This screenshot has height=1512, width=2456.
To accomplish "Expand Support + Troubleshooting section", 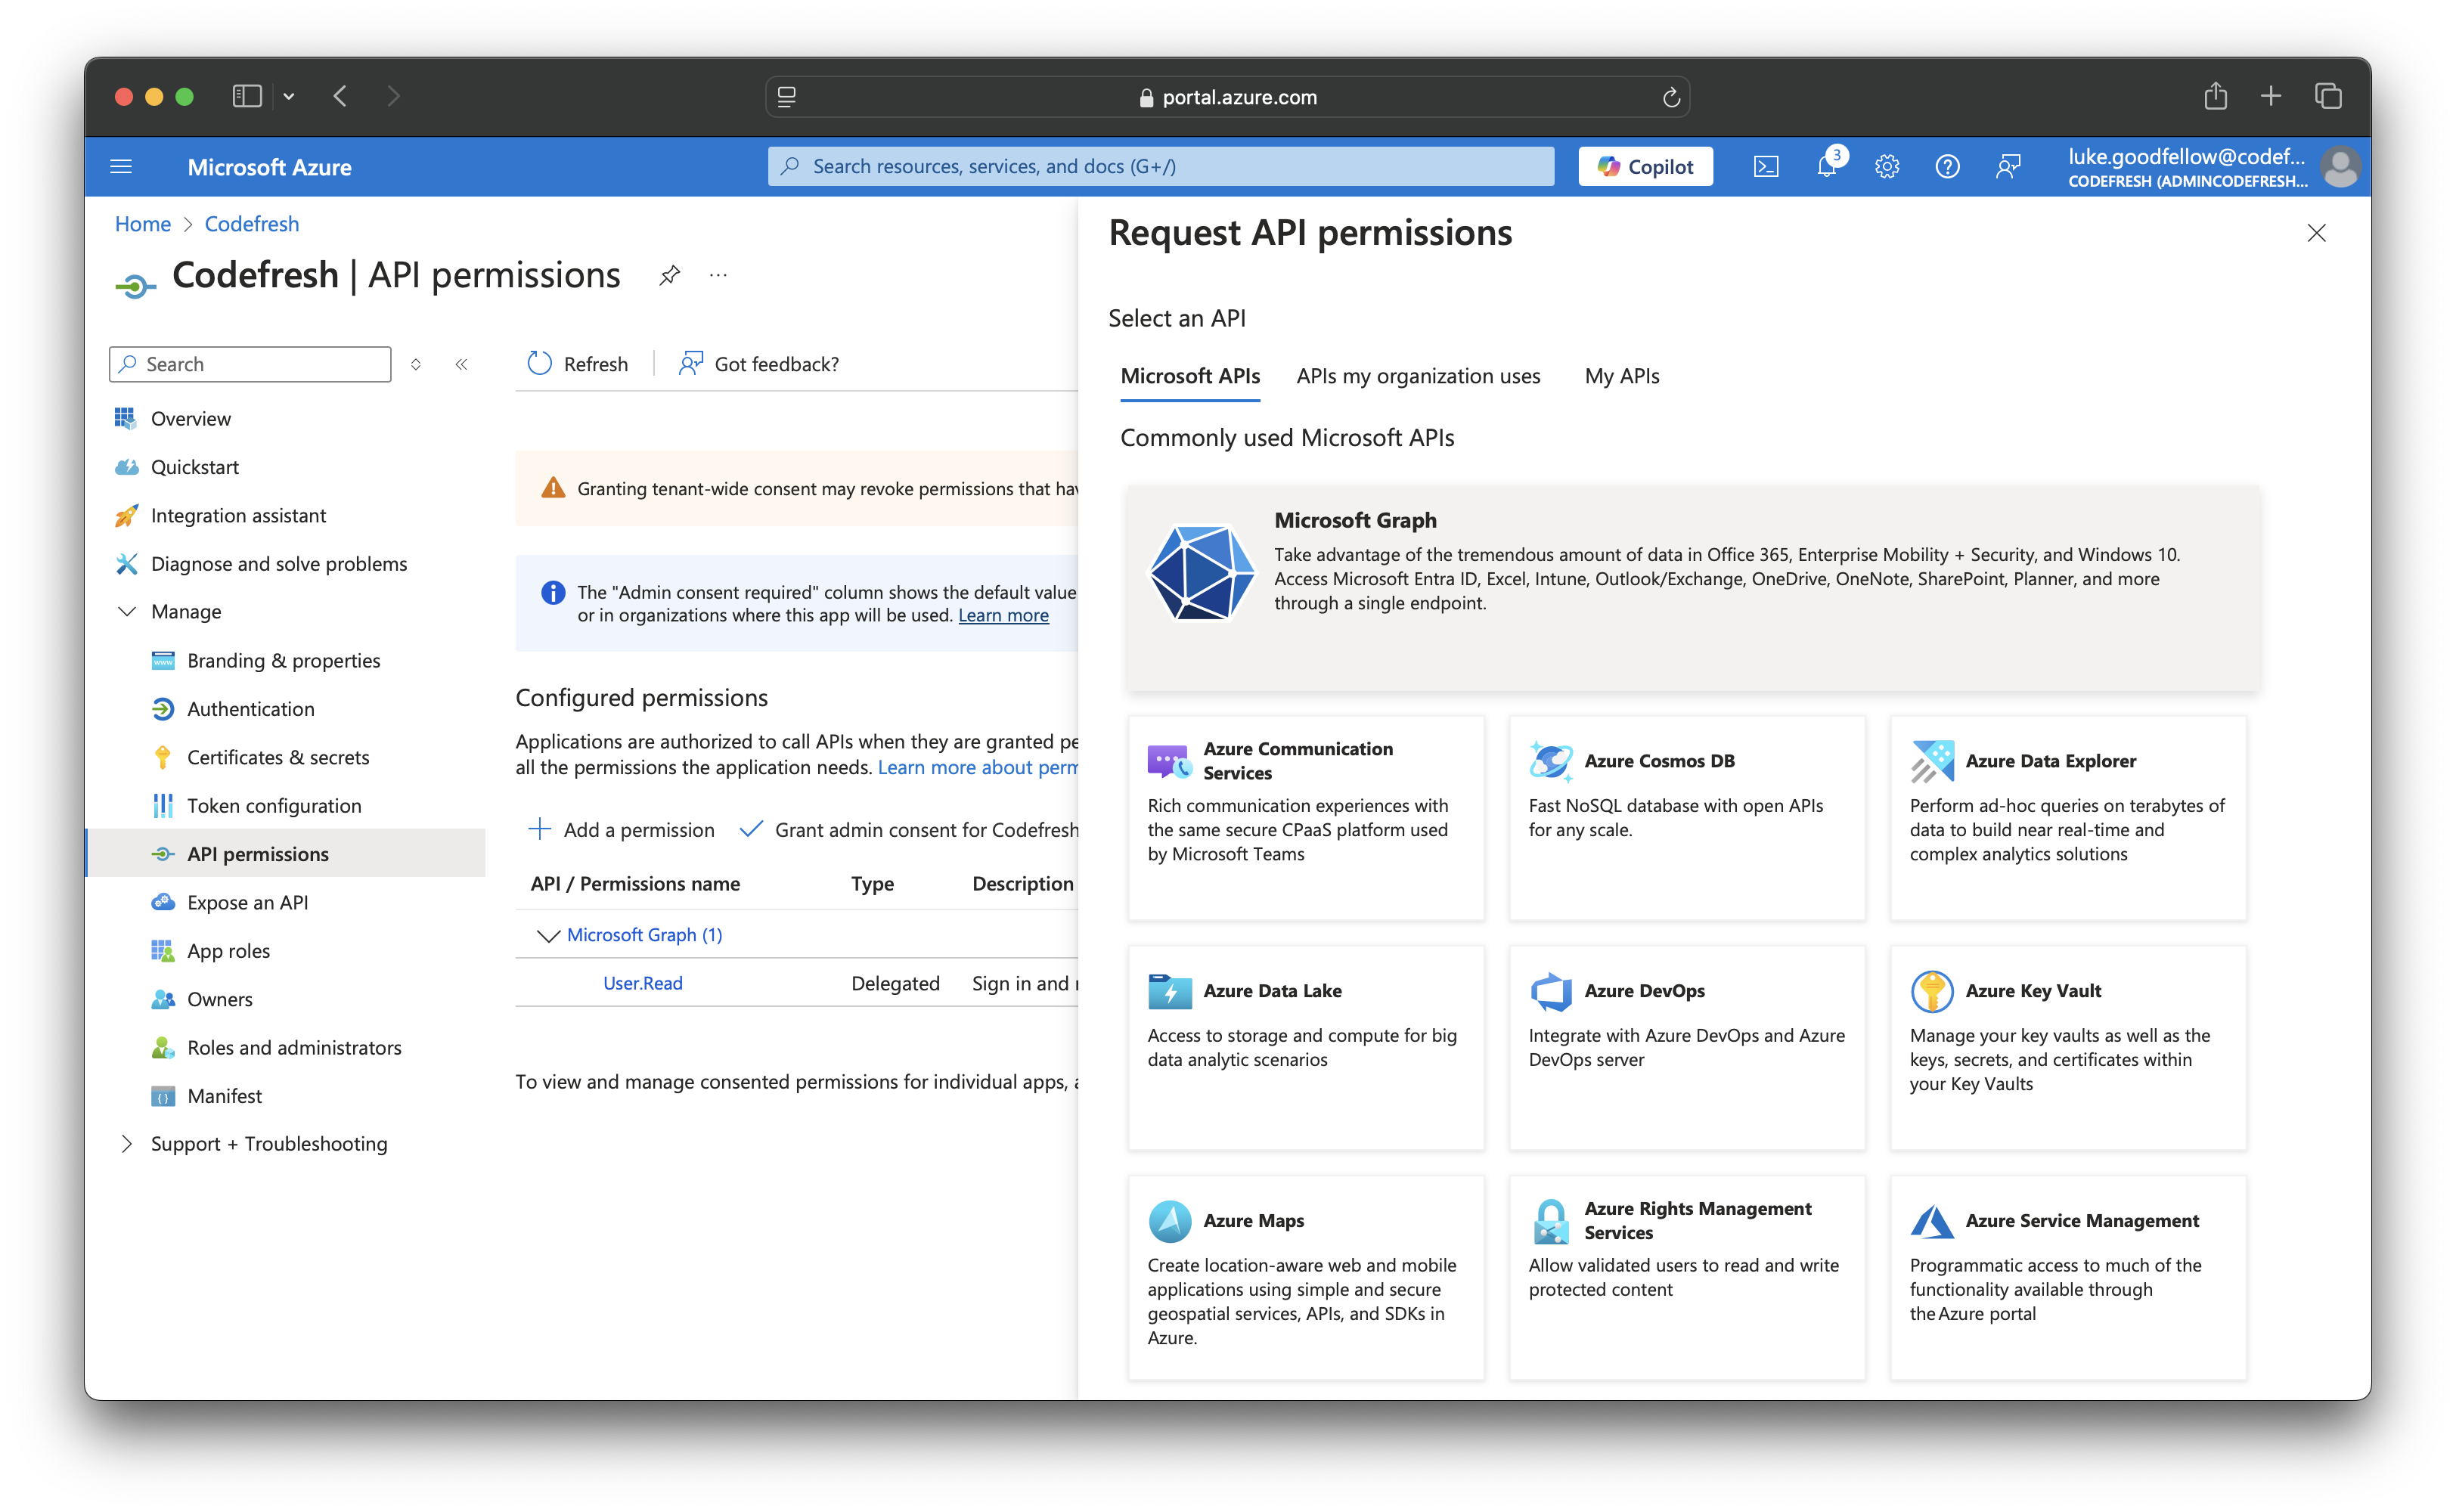I will click(127, 1143).
